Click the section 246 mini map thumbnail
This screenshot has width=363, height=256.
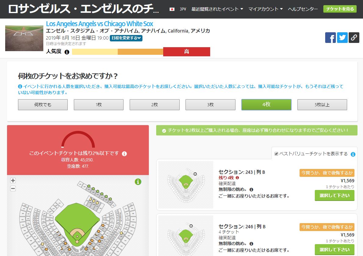click(x=186, y=236)
